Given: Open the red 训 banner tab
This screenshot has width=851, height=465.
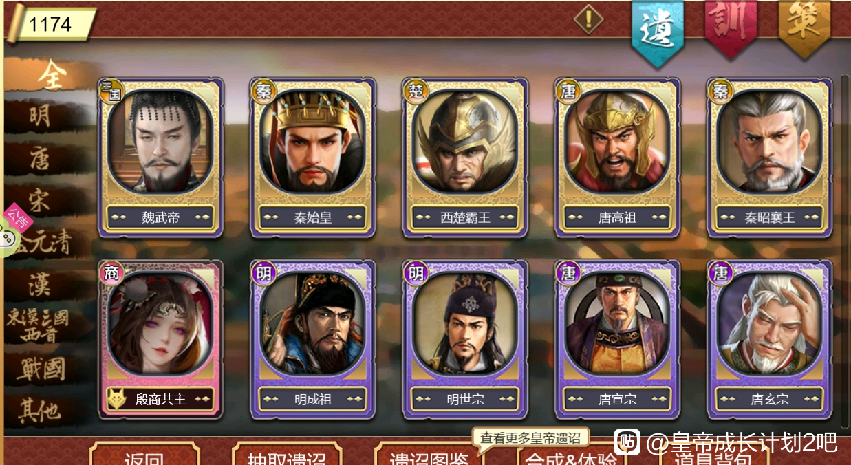Looking at the screenshot, I should pyautogui.click(x=731, y=29).
